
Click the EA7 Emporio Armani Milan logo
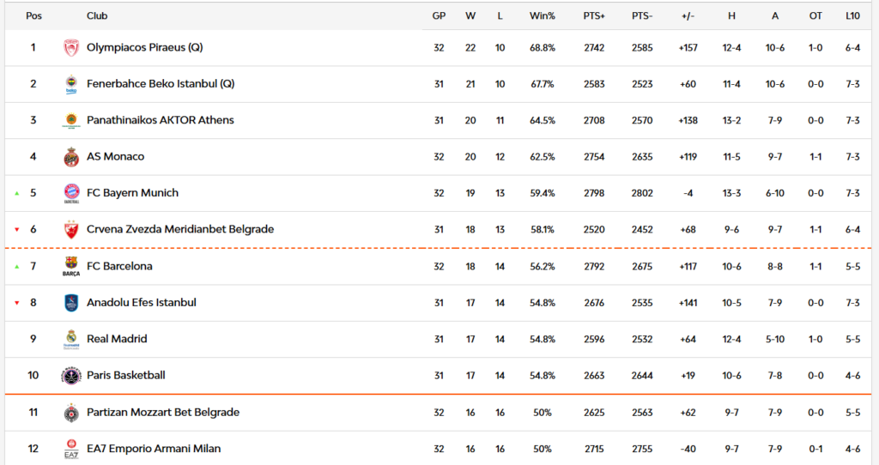point(71,450)
